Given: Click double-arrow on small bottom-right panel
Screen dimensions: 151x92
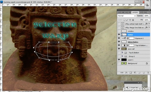Looking at the screenshot, I should [138, 82].
